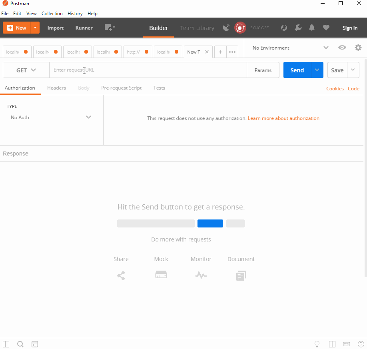Click the SYNC OFF label
Screen dimensions: 367x349
[259, 28]
